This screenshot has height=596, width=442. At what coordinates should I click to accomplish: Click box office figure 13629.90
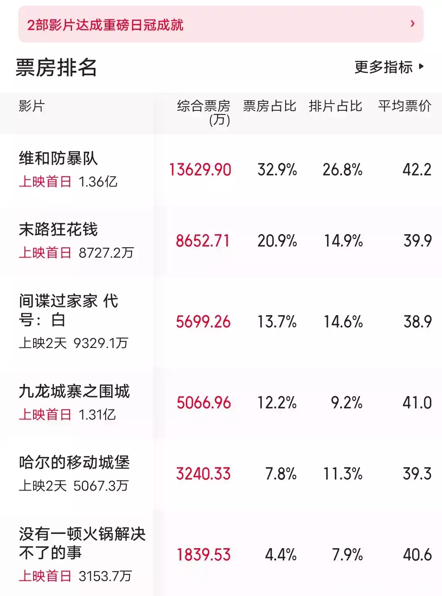pos(200,170)
